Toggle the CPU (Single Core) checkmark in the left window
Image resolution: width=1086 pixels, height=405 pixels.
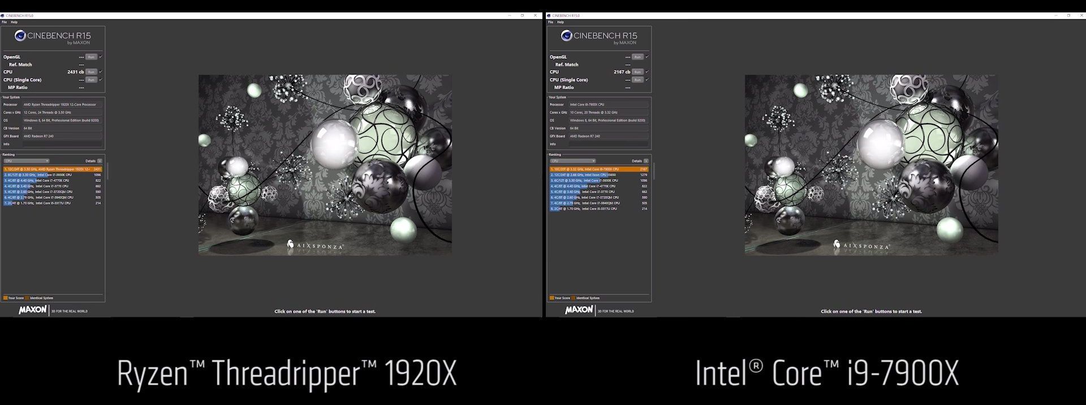click(x=101, y=80)
